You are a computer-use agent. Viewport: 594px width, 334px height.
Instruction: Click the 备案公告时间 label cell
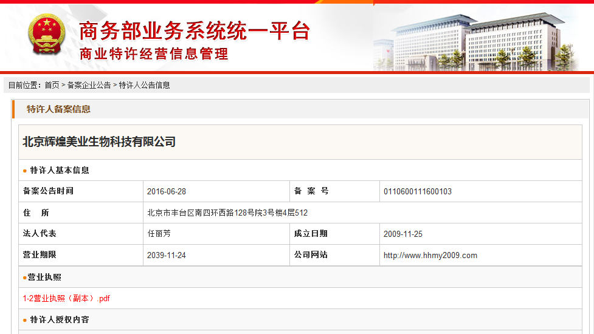[81, 191]
